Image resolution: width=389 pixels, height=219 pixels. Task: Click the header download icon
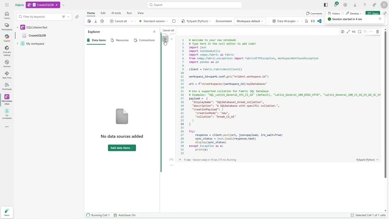pyautogui.click(x=355, y=5)
